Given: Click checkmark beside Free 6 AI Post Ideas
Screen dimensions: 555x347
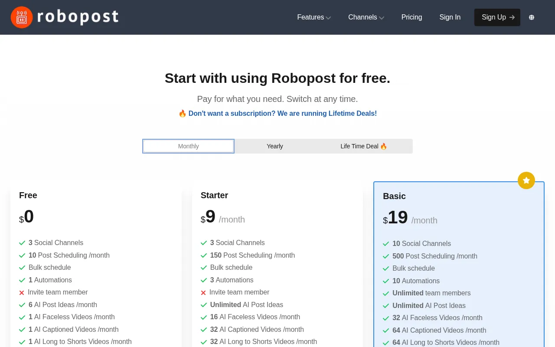Looking at the screenshot, I should [22, 305].
